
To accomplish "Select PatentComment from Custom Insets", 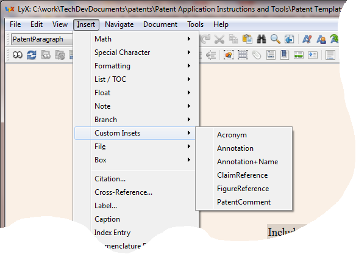I will click(x=244, y=202).
